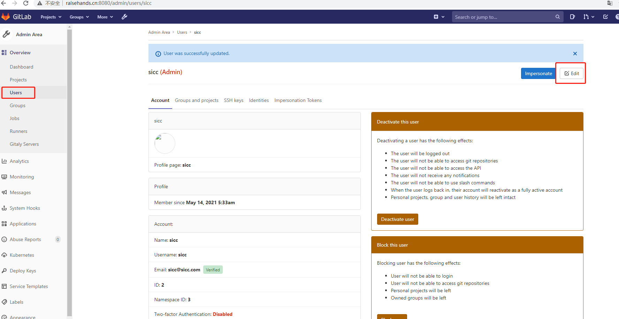619x319 pixels.
Task: Open Messages megaphone icon in sidebar
Action: click(x=5, y=192)
